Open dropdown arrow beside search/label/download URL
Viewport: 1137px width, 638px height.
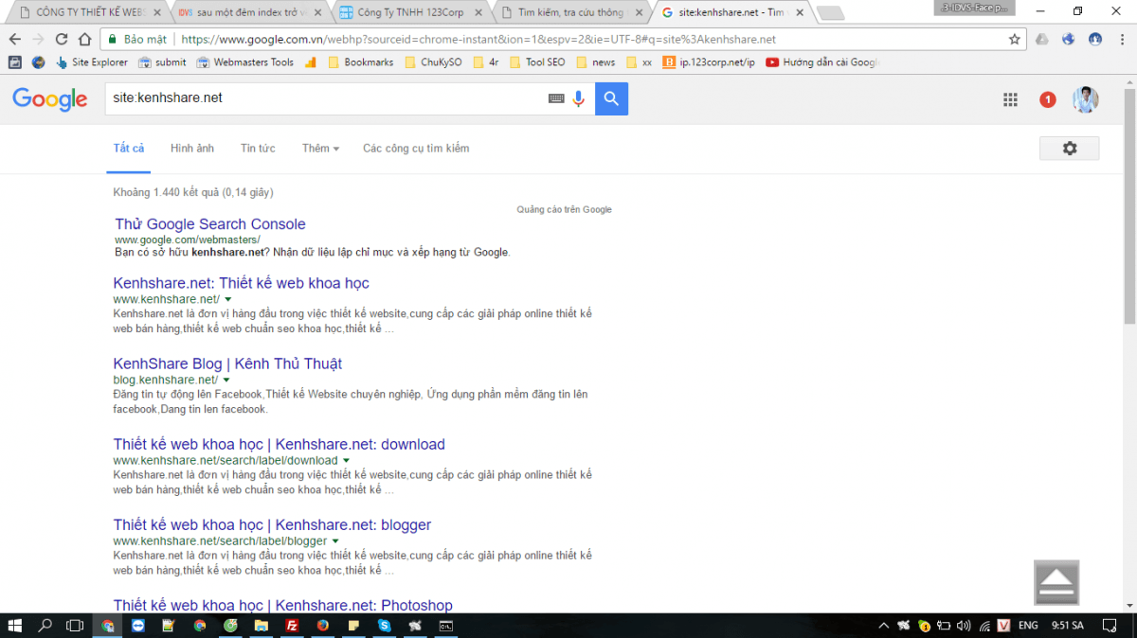click(346, 461)
